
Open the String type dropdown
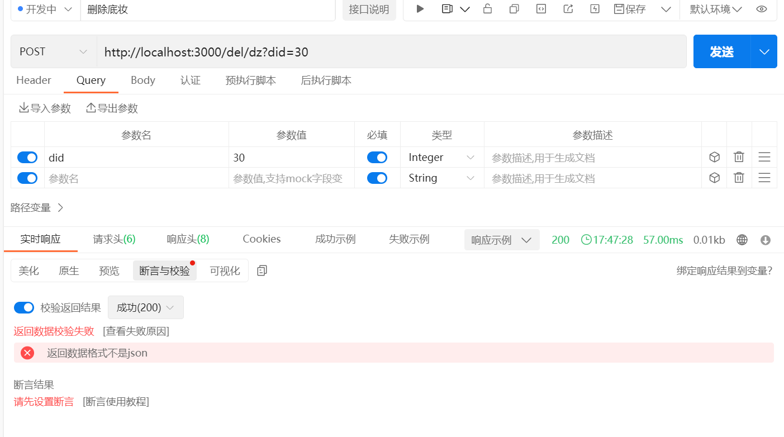click(442, 178)
